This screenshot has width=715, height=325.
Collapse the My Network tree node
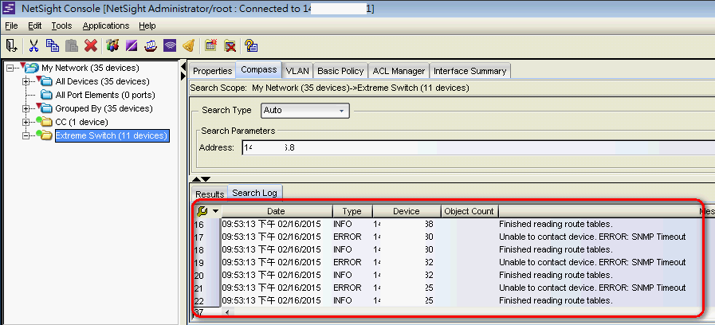[x=10, y=68]
